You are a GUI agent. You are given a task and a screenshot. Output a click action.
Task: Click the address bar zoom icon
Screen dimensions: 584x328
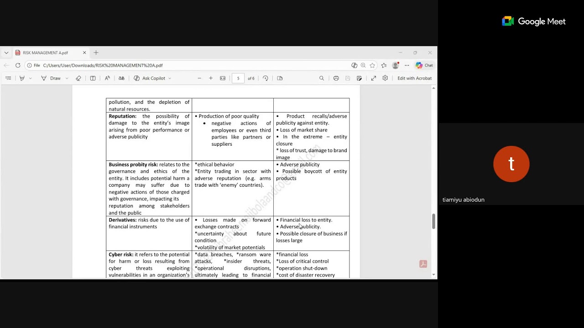[363, 66]
